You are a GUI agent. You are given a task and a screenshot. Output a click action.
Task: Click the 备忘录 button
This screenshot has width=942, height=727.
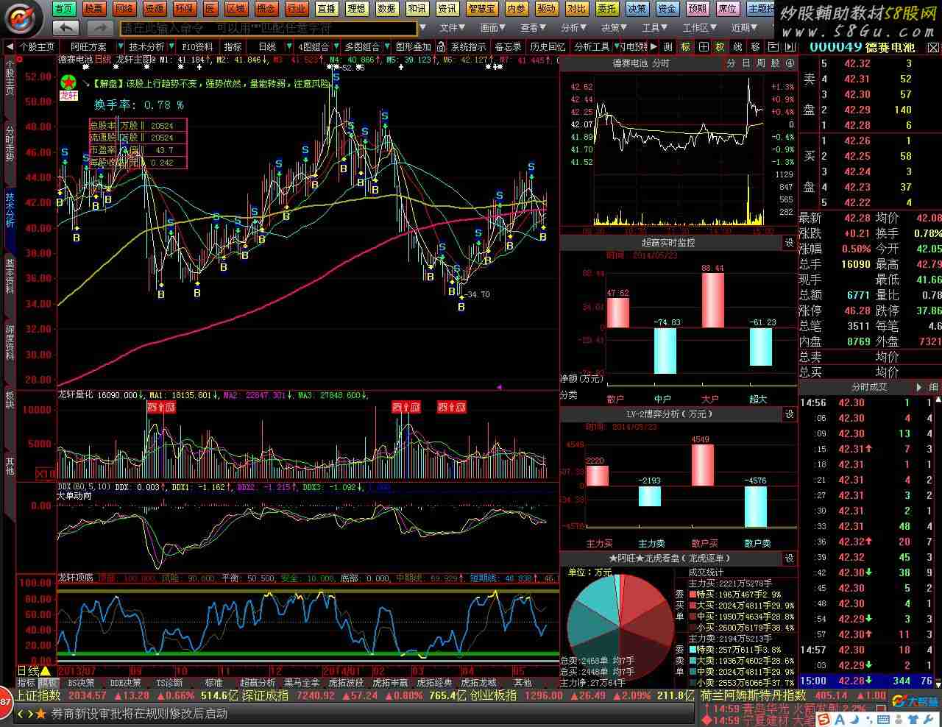(x=507, y=46)
